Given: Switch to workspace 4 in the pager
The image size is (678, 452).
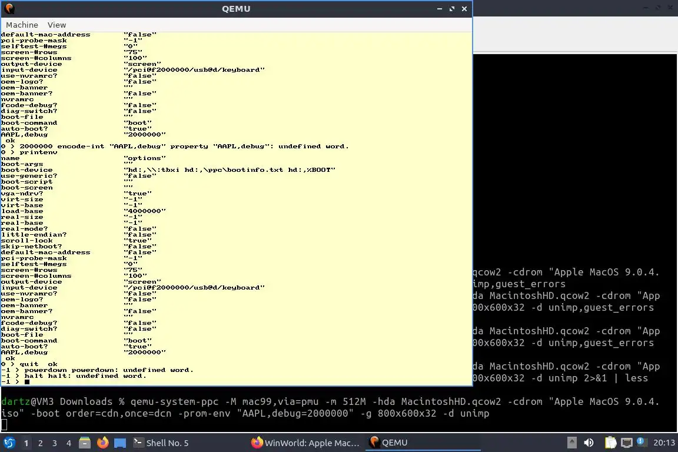Looking at the screenshot, I should [x=68, y=443].
